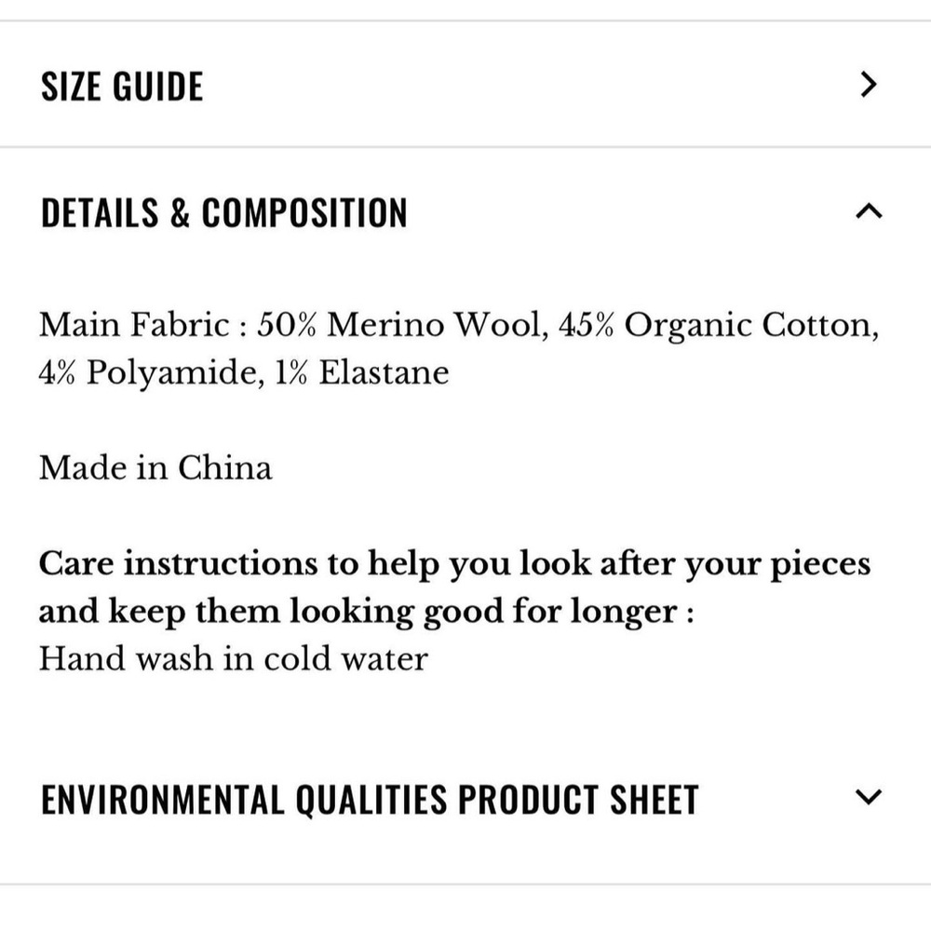Click divider line above Size Guide row
This screenshot has height=931, width=931.
(x=465, y=20)
